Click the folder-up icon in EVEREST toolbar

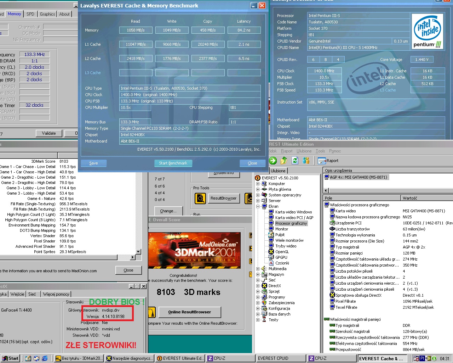click(284, 161)
